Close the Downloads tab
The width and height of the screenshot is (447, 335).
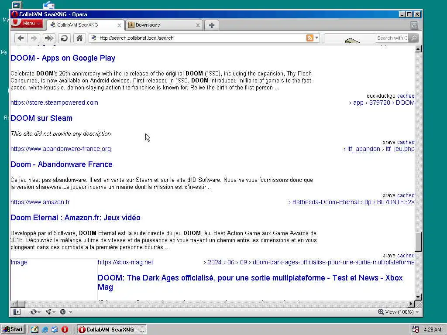pyautogui.click(x=198, y=25)
